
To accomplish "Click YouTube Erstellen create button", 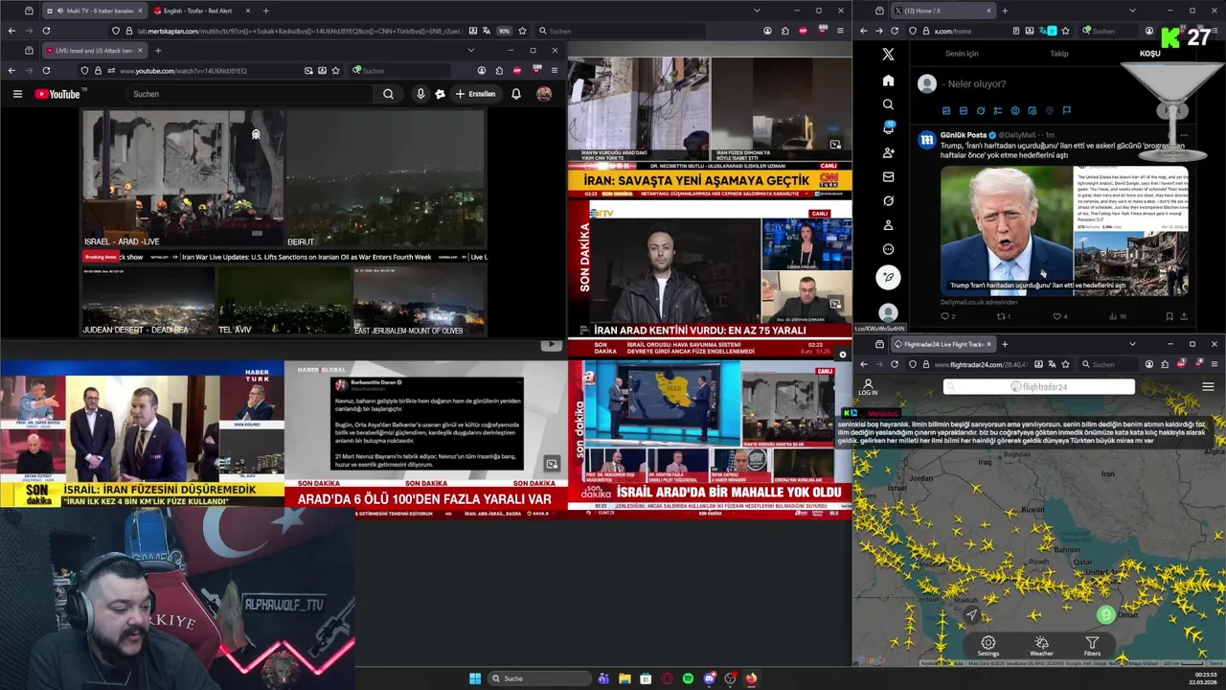I will pyautogui.click(x=475, y=94).
